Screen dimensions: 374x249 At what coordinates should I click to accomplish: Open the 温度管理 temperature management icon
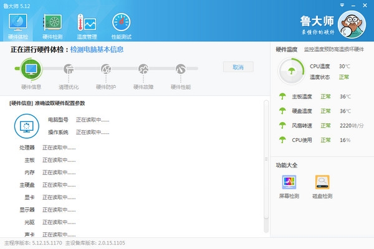[86, 26]
